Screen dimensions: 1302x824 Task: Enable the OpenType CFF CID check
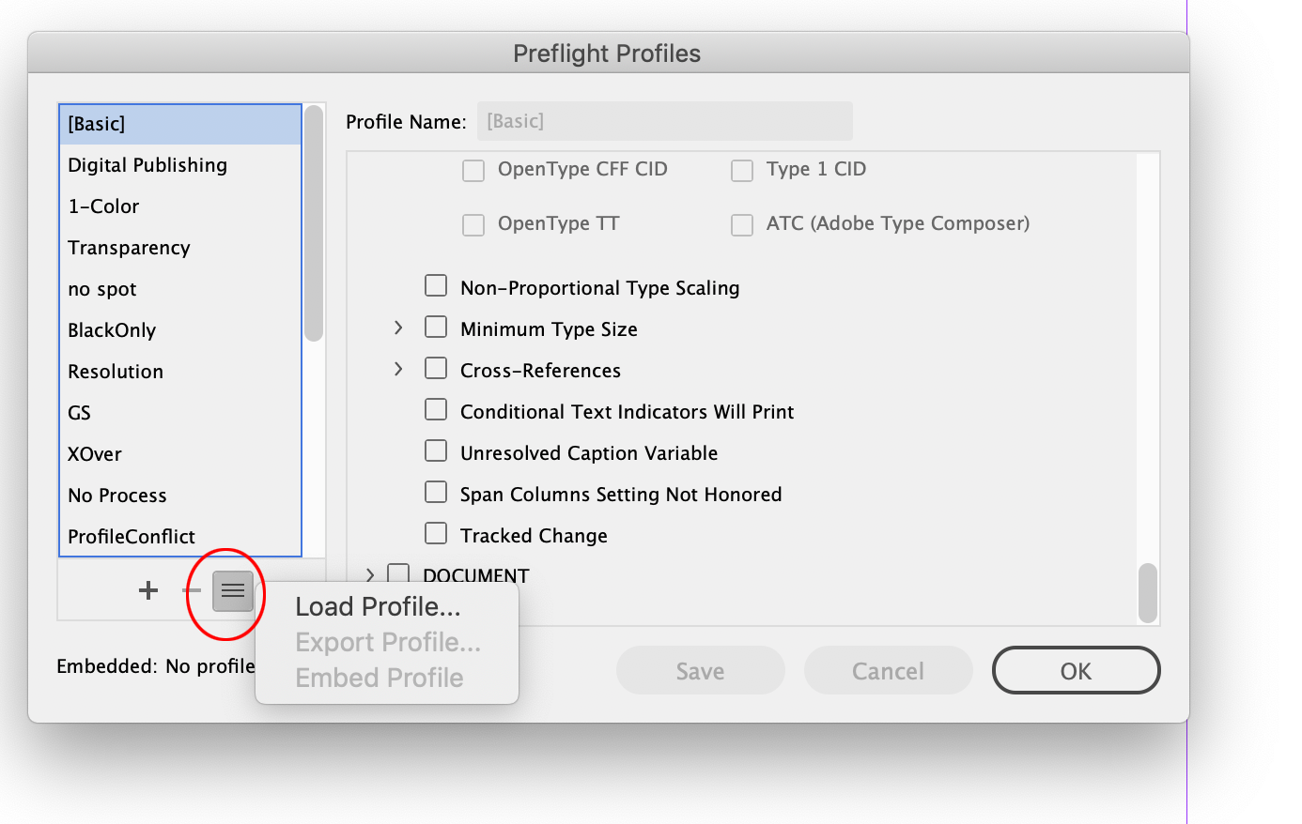(x=473, y=170)
